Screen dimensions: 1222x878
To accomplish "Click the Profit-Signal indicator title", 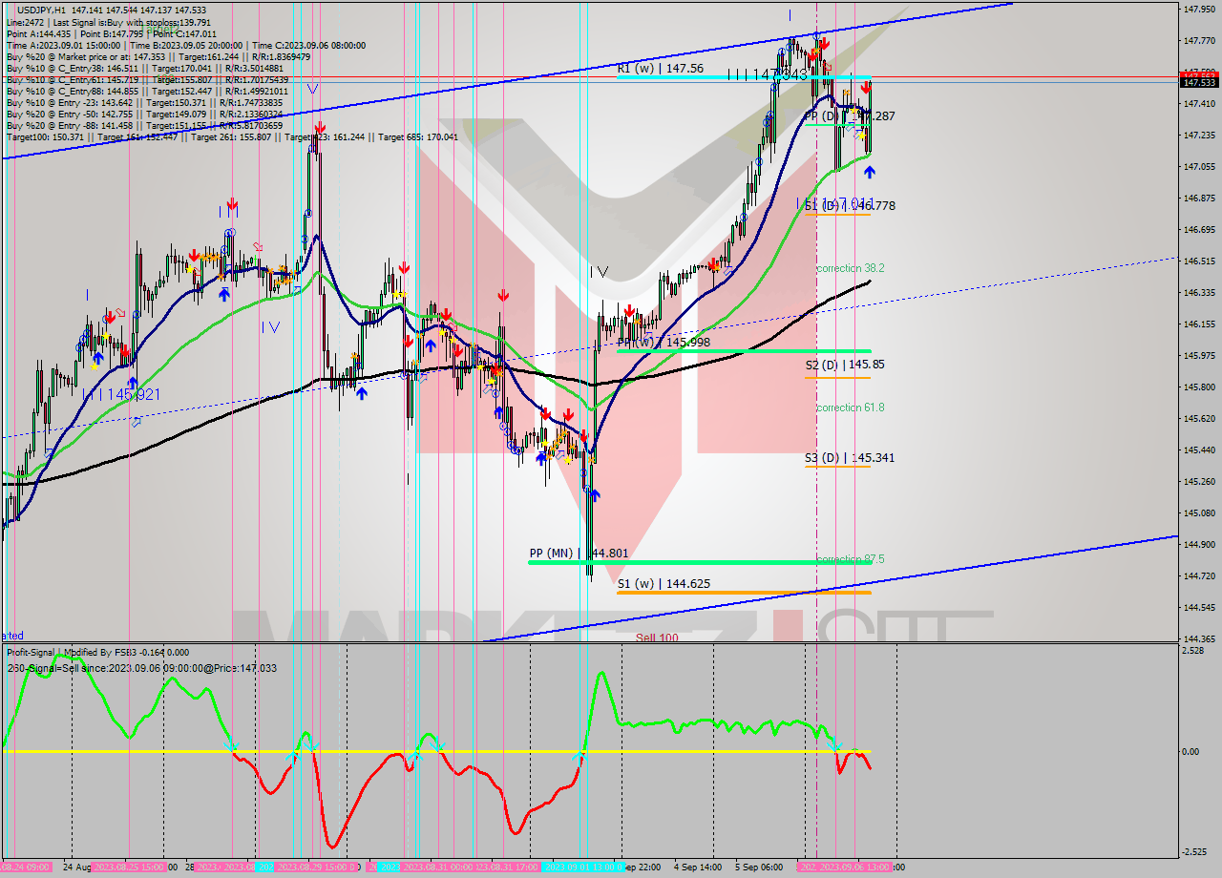I will pos(98,653).
